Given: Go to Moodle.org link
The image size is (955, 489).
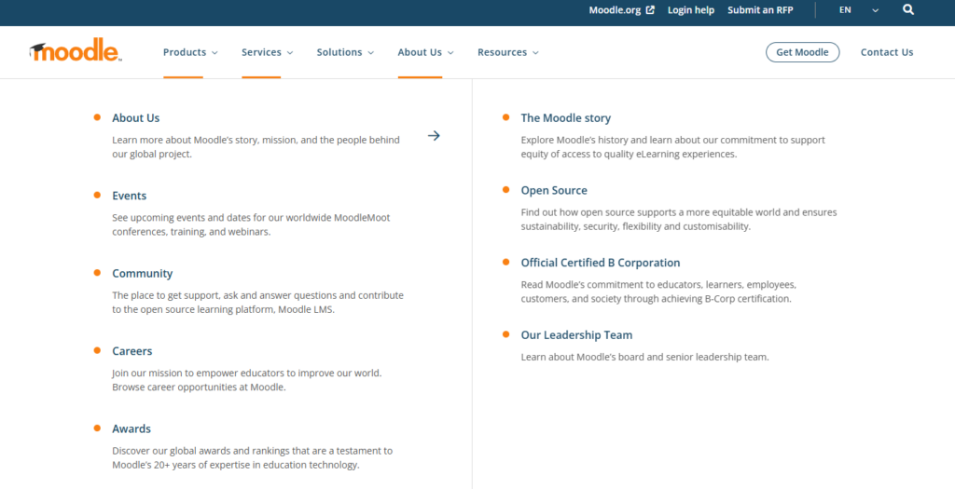Looking at the screenshot, I should (616, 10).
